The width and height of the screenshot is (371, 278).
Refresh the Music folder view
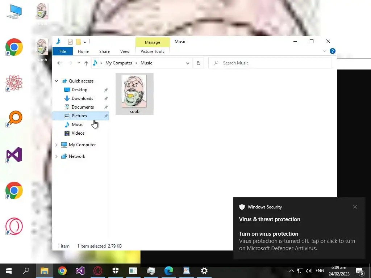coord(198,63)
